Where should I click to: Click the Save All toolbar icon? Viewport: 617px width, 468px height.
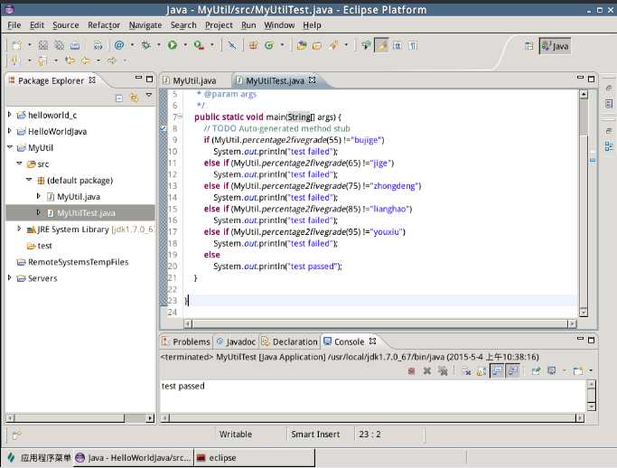(59, 45)
